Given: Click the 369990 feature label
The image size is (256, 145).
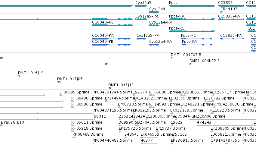Looking at the screenshot, I should [x=126, y=123].
